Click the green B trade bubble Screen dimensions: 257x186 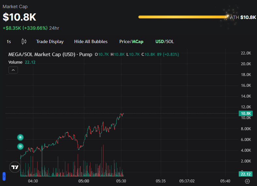(20, 137)
